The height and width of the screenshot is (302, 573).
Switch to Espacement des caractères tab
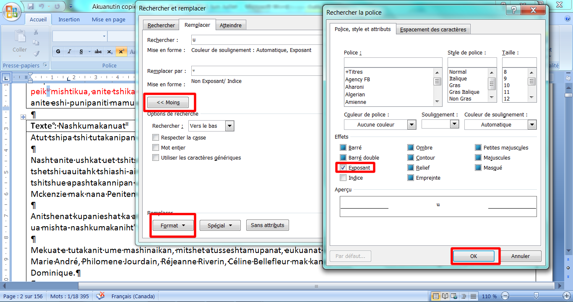click(x=433, y=30)
